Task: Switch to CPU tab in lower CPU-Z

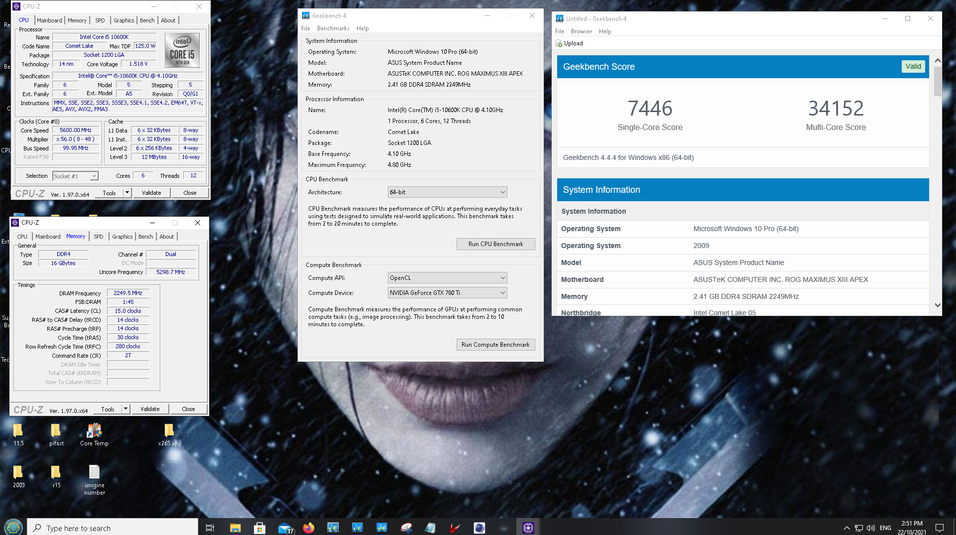Action: [22, 237]
